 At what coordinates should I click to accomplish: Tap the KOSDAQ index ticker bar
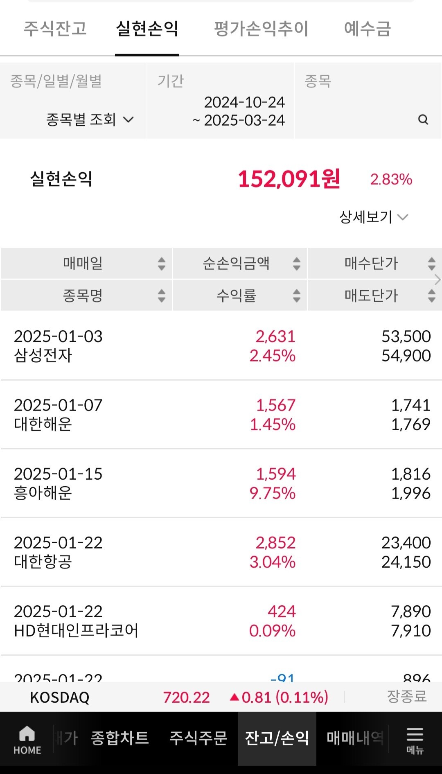tap(221, 697)
